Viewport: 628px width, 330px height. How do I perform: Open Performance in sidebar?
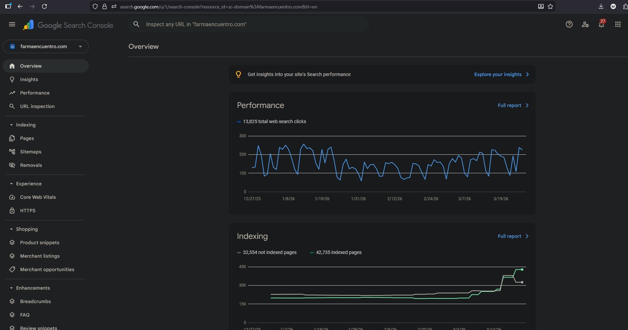[x=46, y=93]
